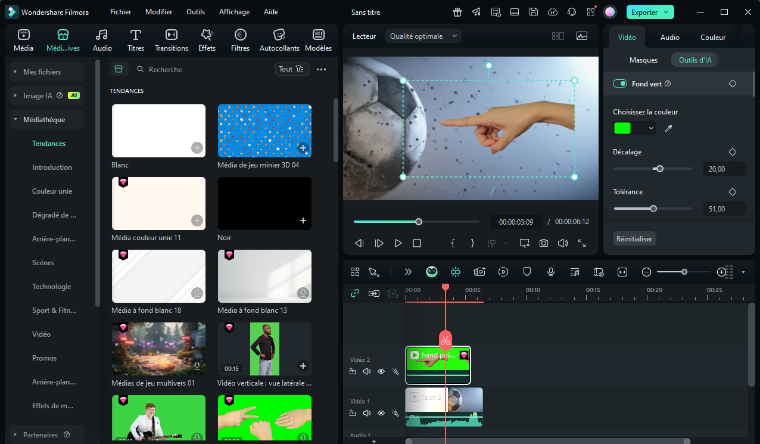This screenshot has height=444, width=760.
Task: Lock the Vidéo 2 track
Action: [353, 371]
